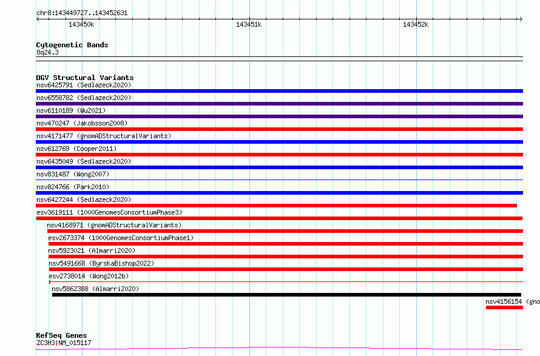This screenshot has width=540, height=356.
Task: Click the 143452k ruler mark
Action: [416, 24]
